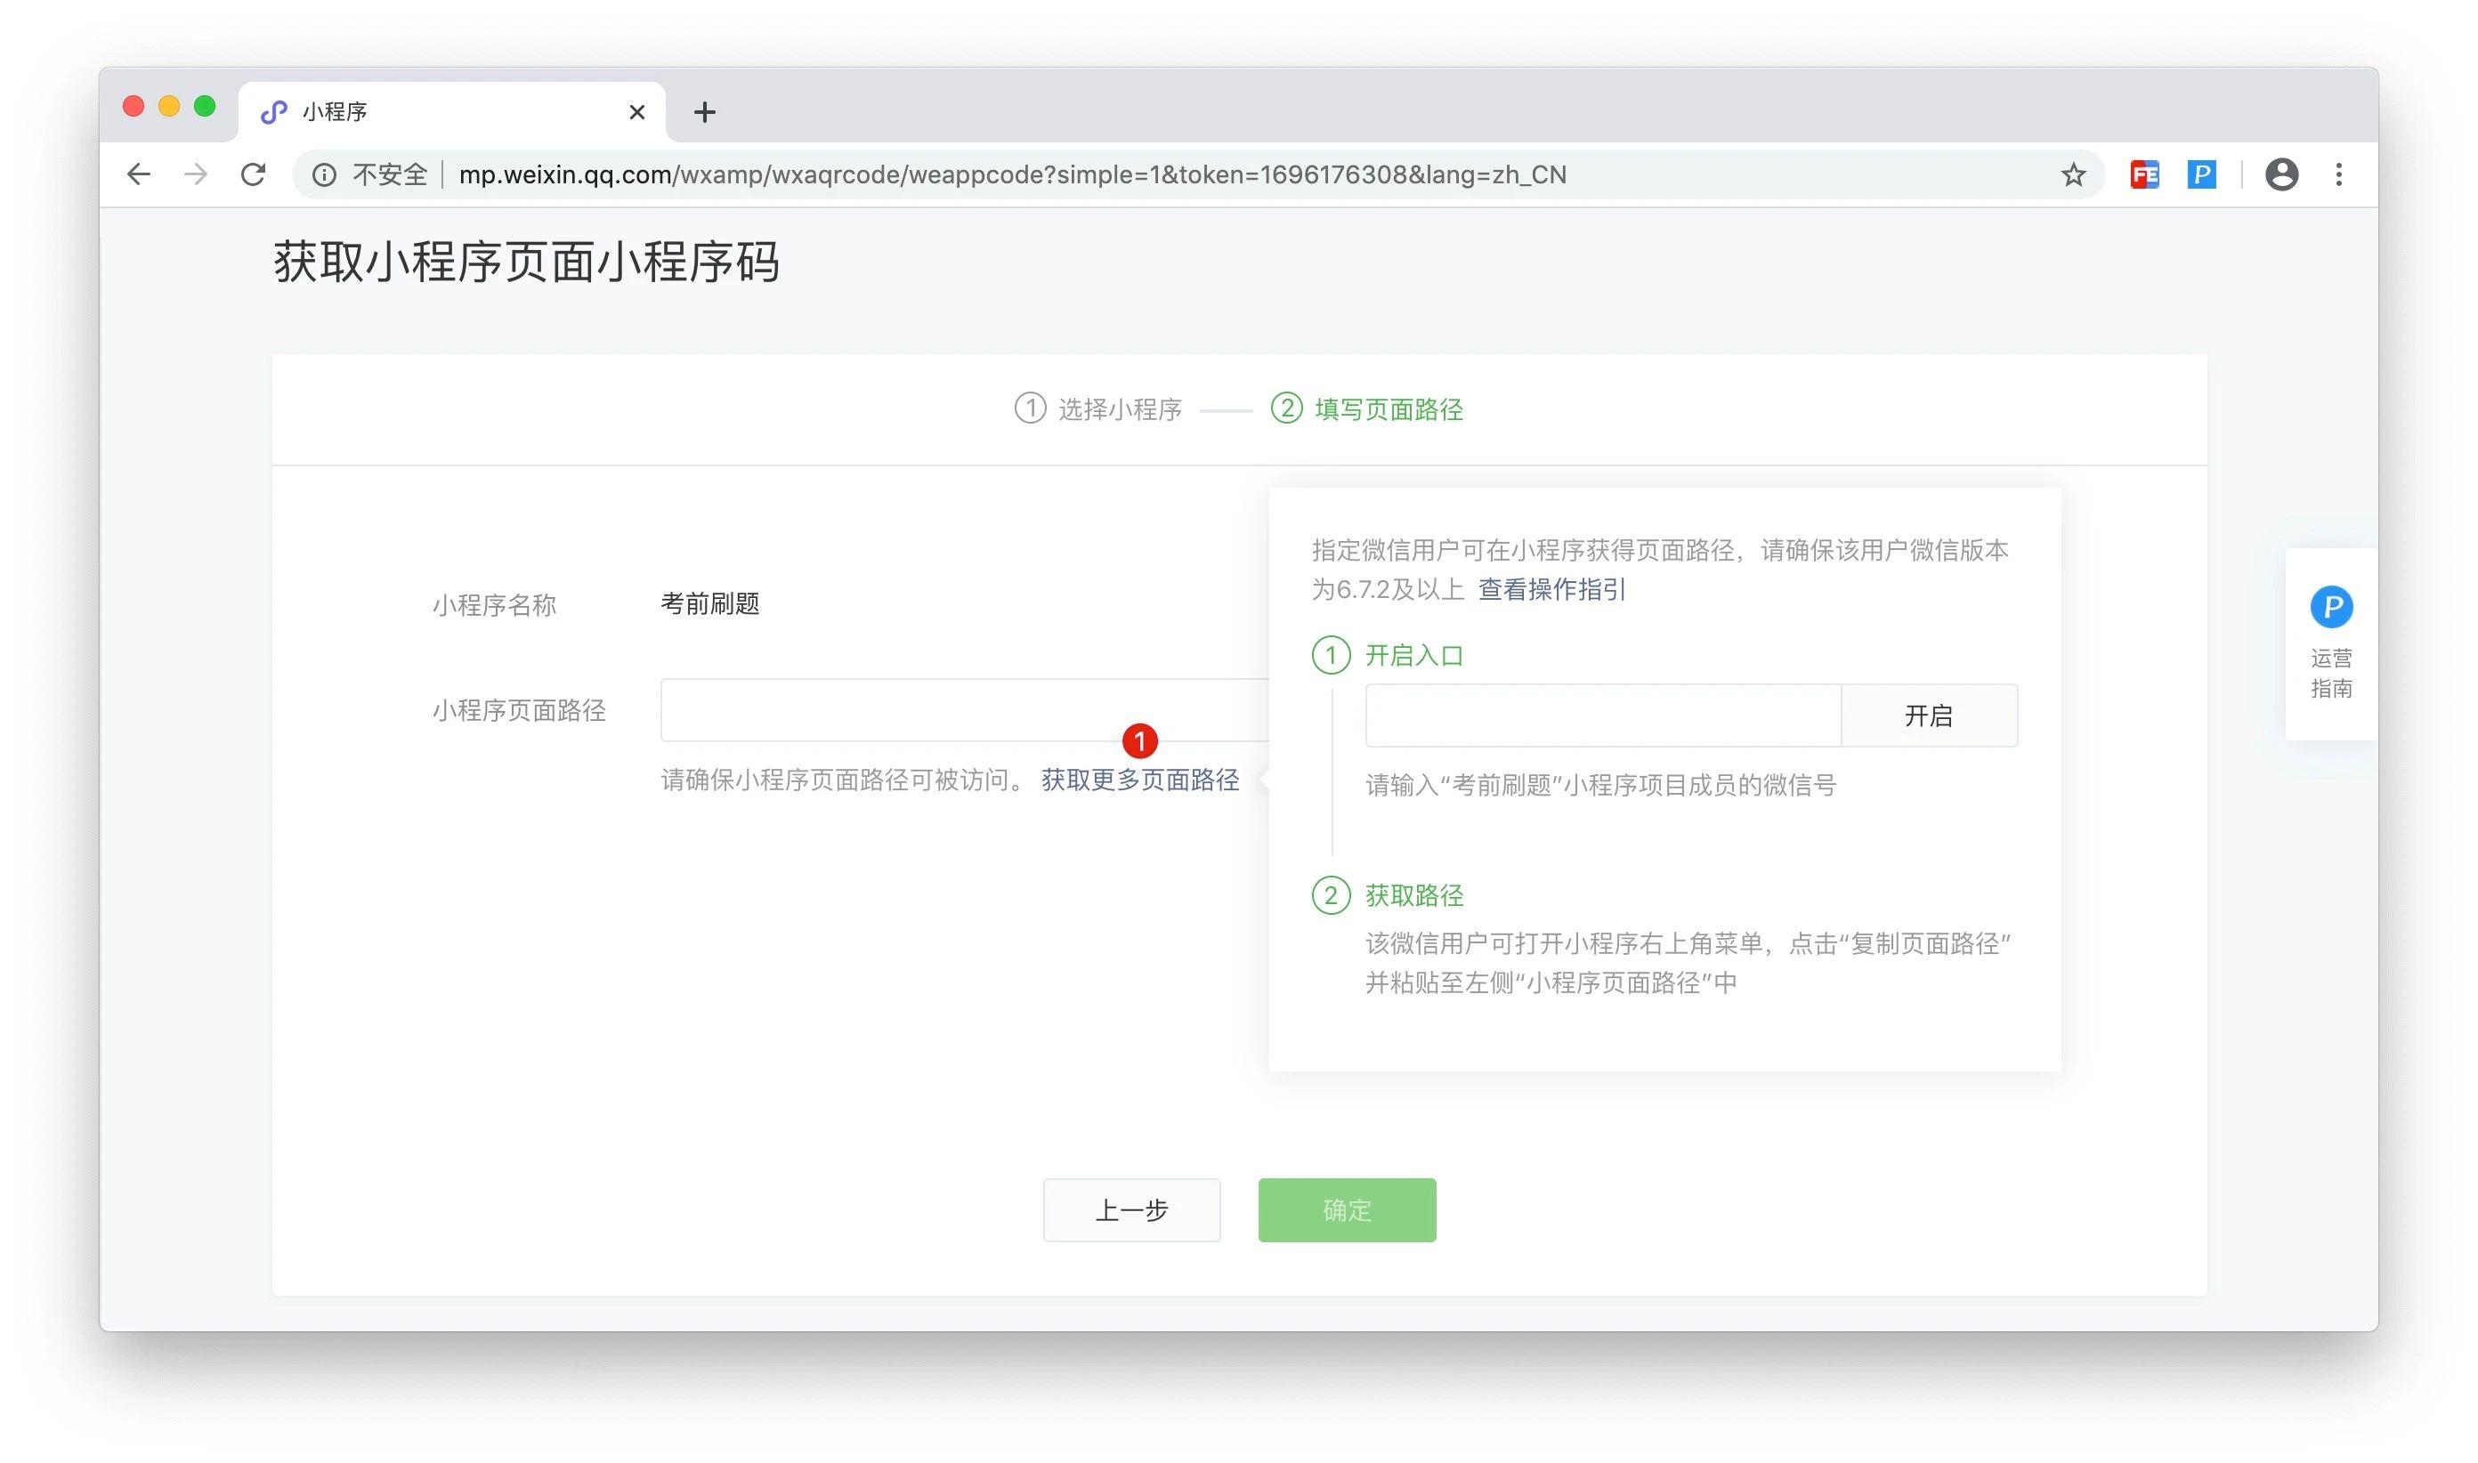This screenshot has width=2478, height=1463.
Task: Open Chrome's three-dot menu
Action: tap(2338, 174)
